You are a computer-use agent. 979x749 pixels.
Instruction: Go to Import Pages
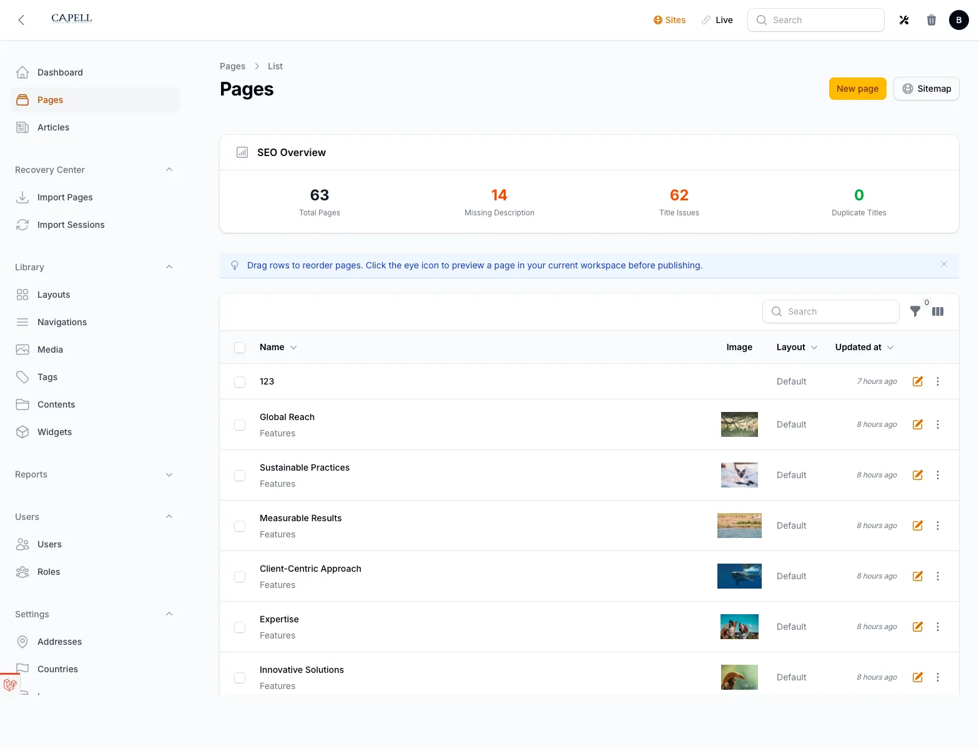(x=95, y=197)
